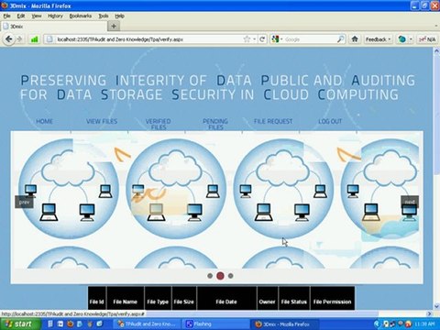Go to the Firefox Home page icon

[x=355, y=39]
